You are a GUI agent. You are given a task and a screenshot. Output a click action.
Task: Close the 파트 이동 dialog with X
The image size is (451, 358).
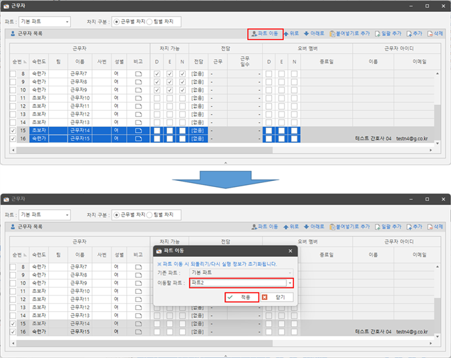click(290, 251)
